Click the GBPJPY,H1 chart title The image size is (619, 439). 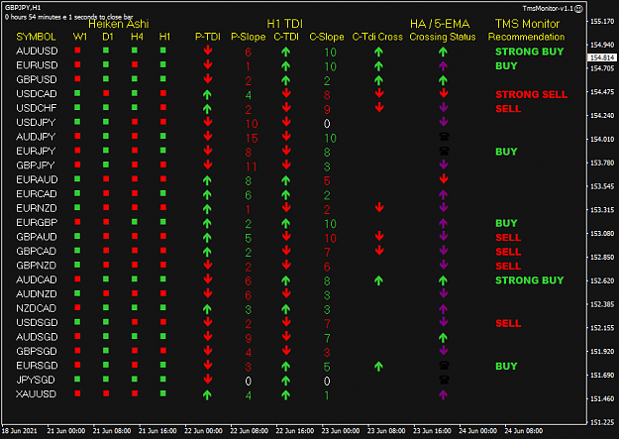[23, 8]
